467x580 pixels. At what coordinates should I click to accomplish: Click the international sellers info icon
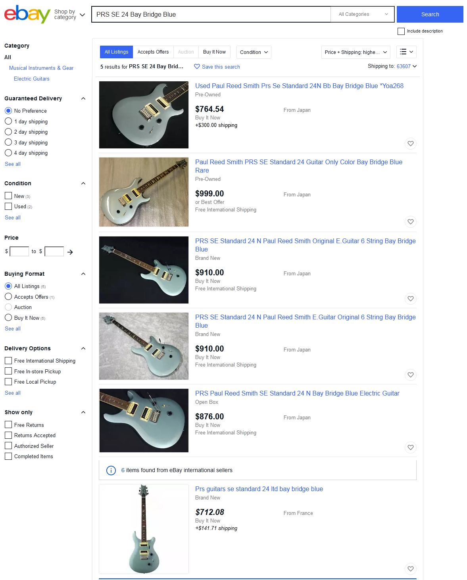[x=111, y=471]
